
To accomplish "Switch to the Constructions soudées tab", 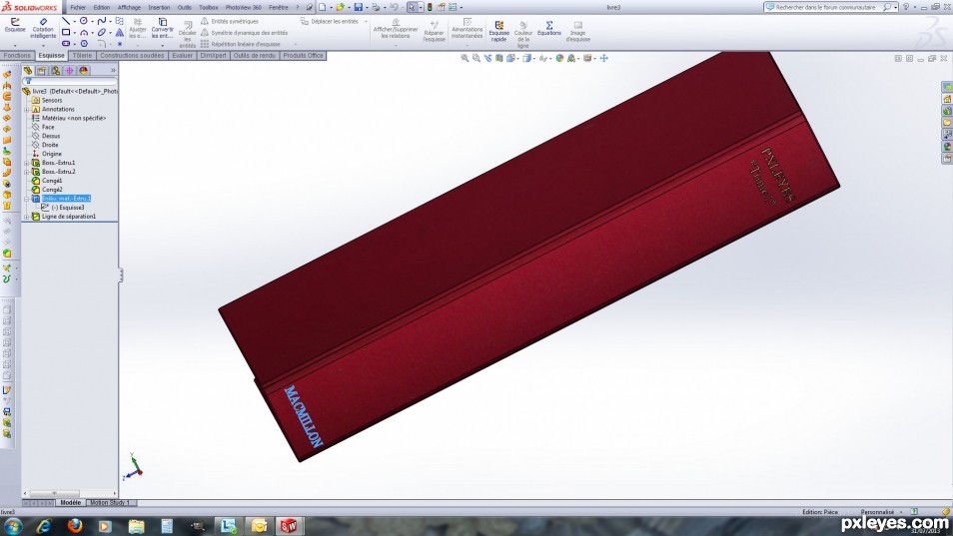I will click(x=132, y=55).
